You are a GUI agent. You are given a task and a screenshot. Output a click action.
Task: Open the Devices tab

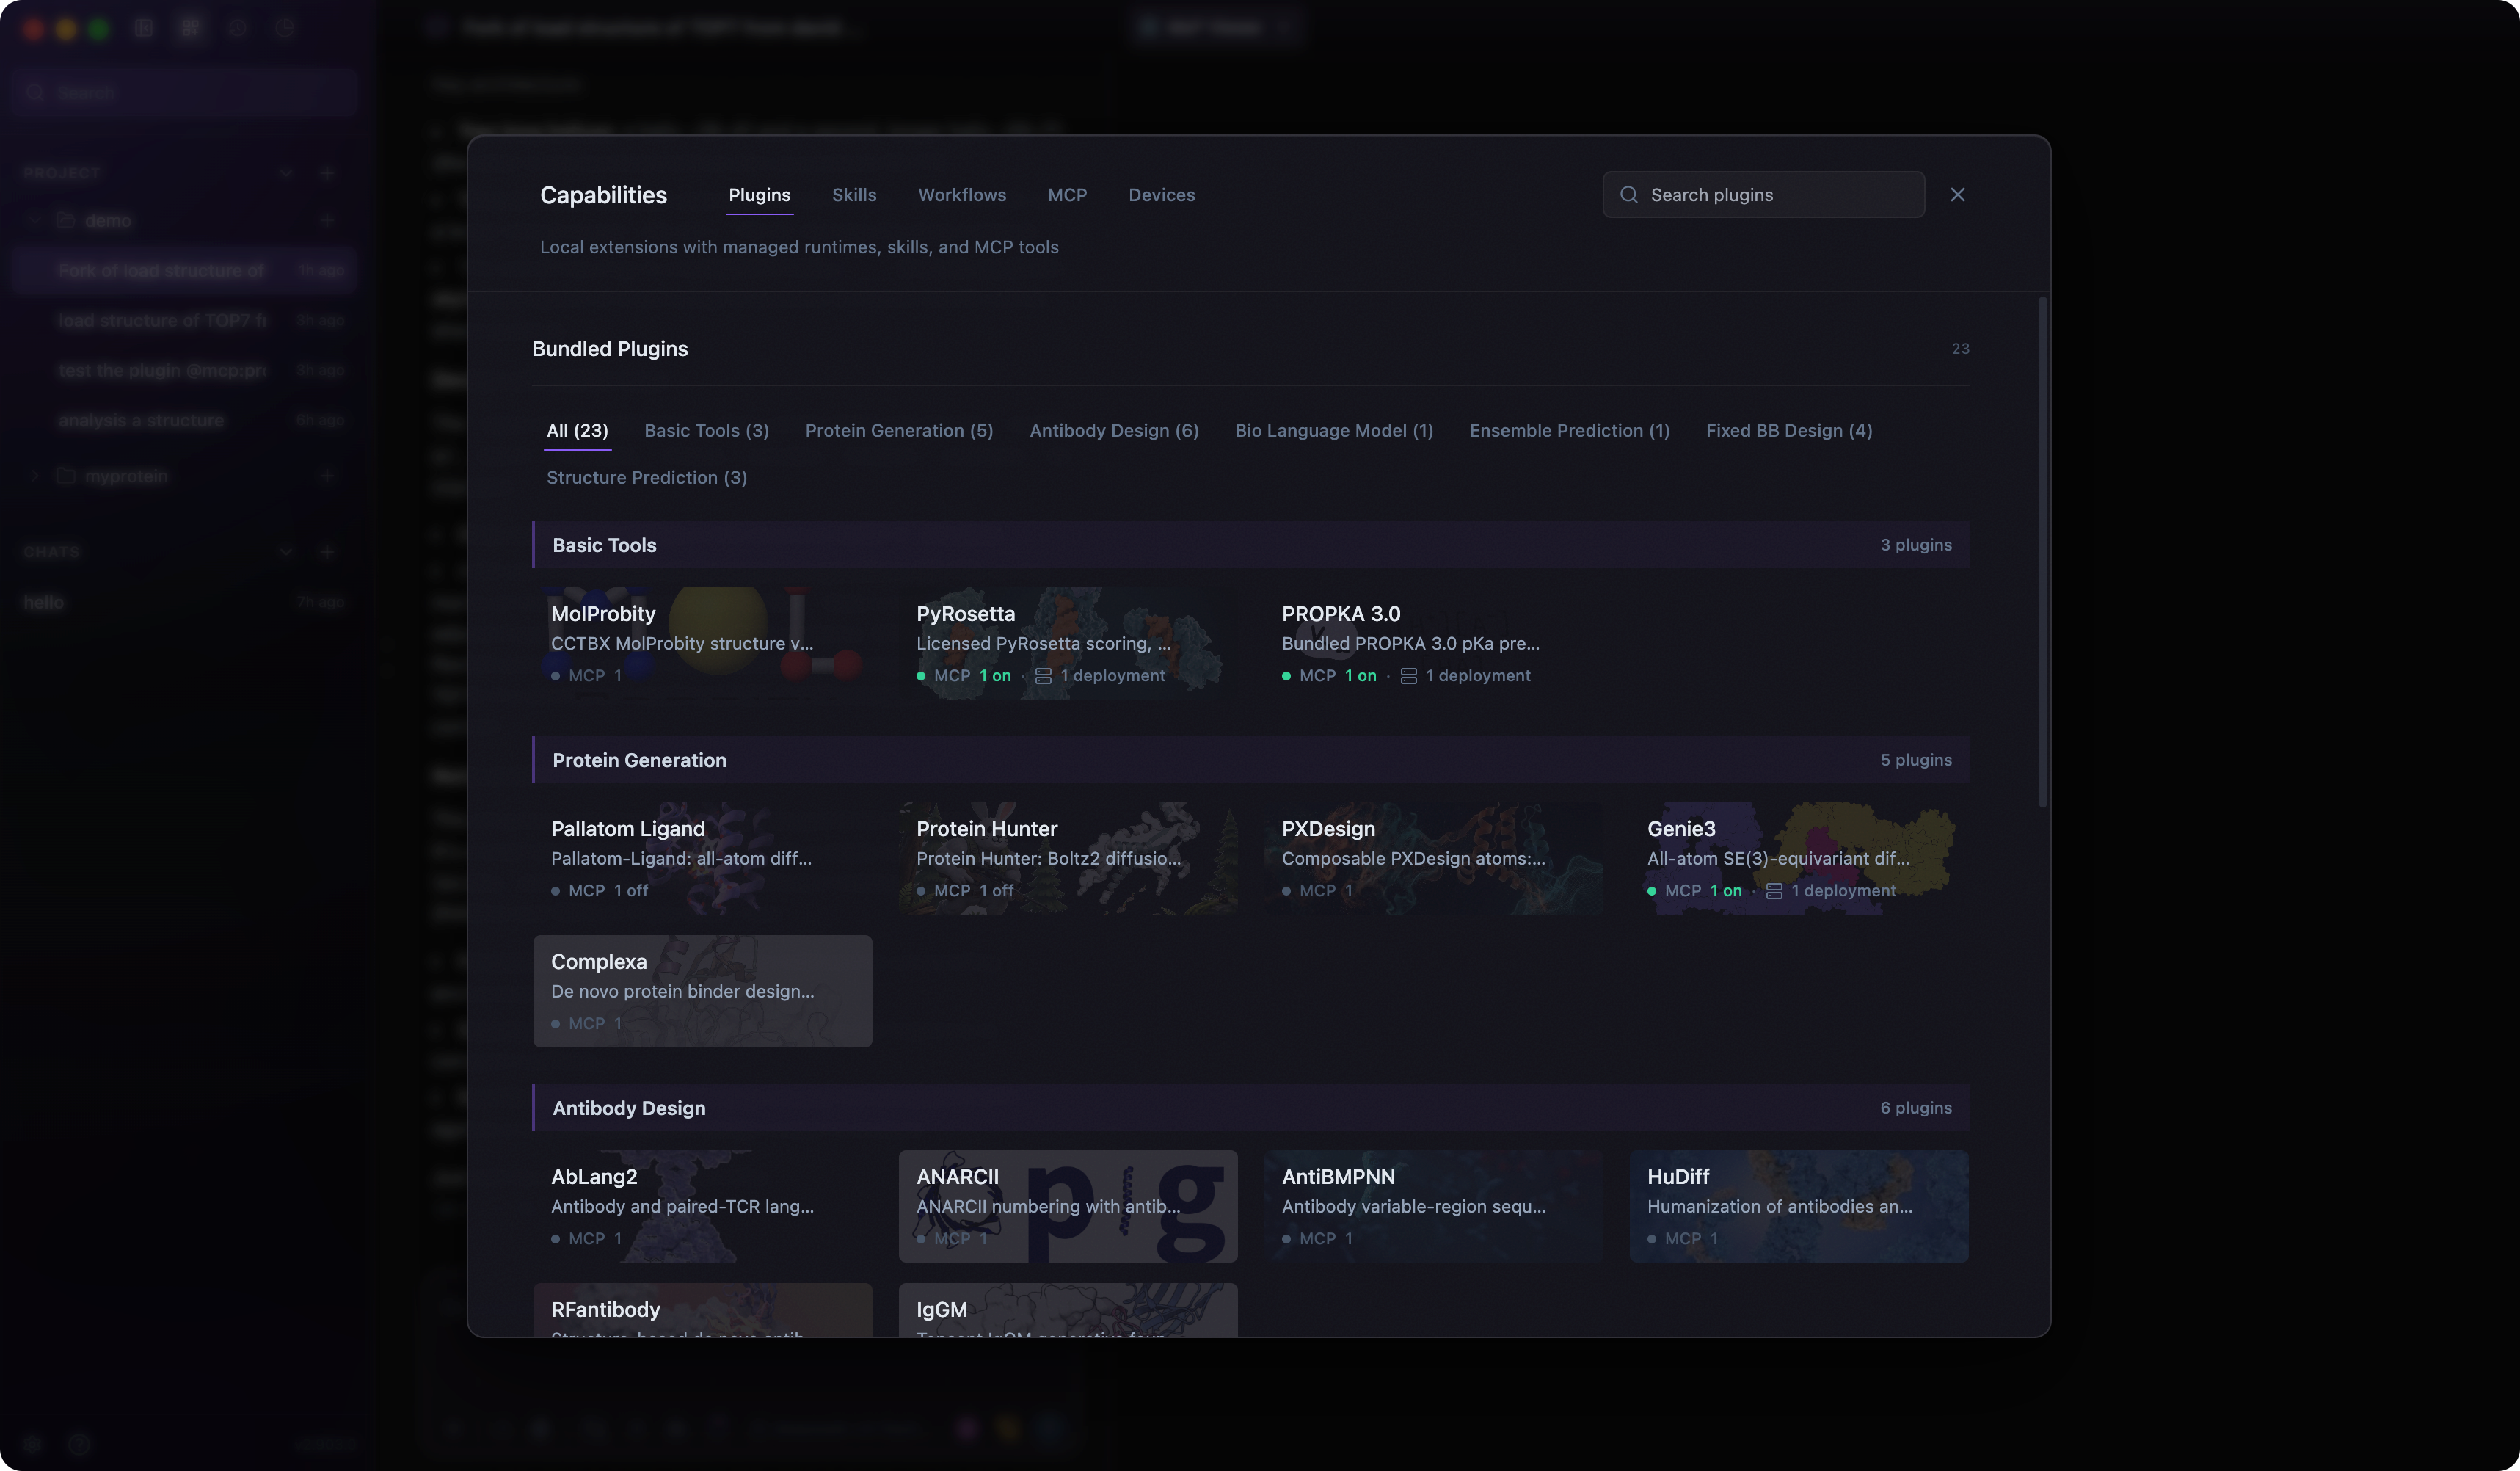(1161, 195)
